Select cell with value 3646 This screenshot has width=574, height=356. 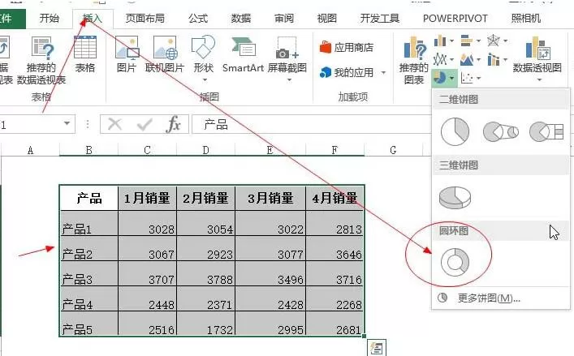click(334, 248)
